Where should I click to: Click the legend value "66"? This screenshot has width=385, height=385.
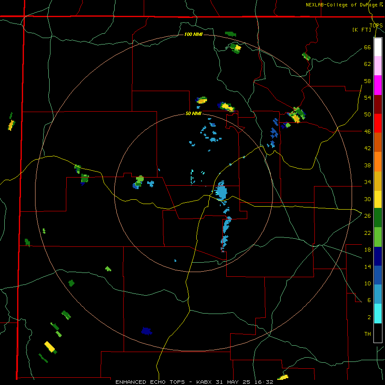coord(367,47)
